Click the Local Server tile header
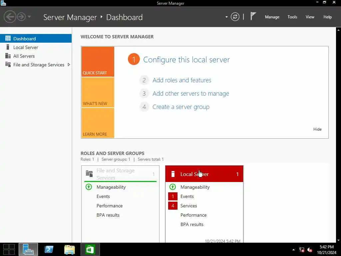 tap(204, 174)
